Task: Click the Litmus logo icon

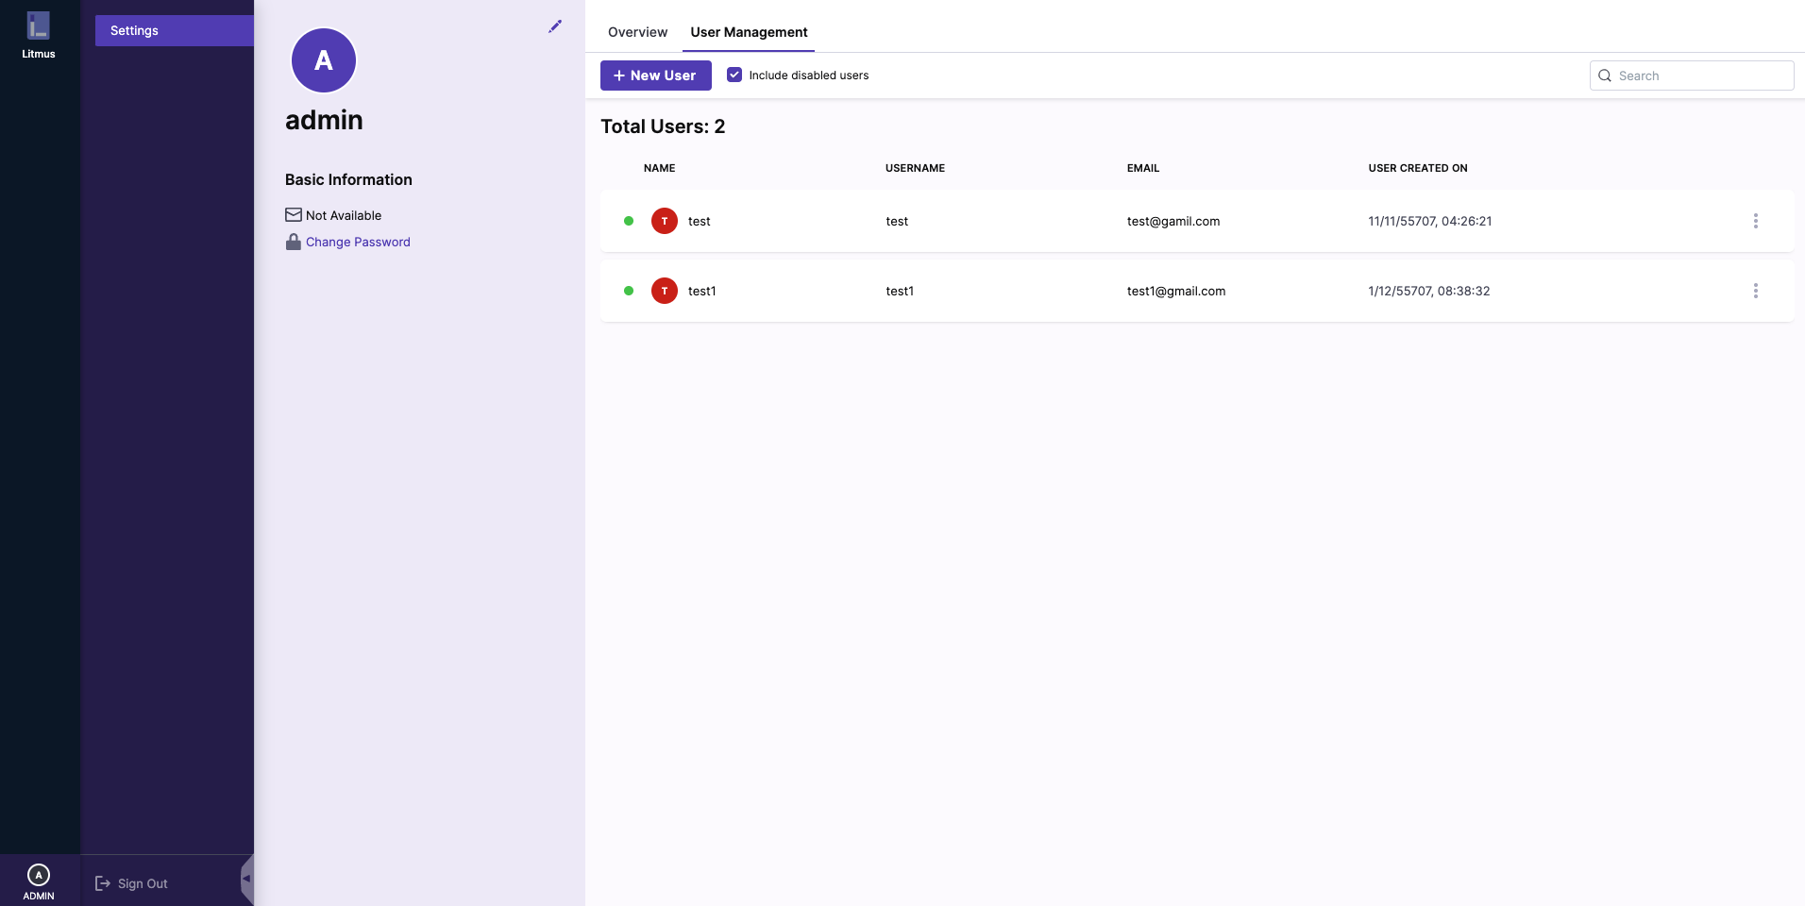Action: pyautogui.click(x=38, y=25)
